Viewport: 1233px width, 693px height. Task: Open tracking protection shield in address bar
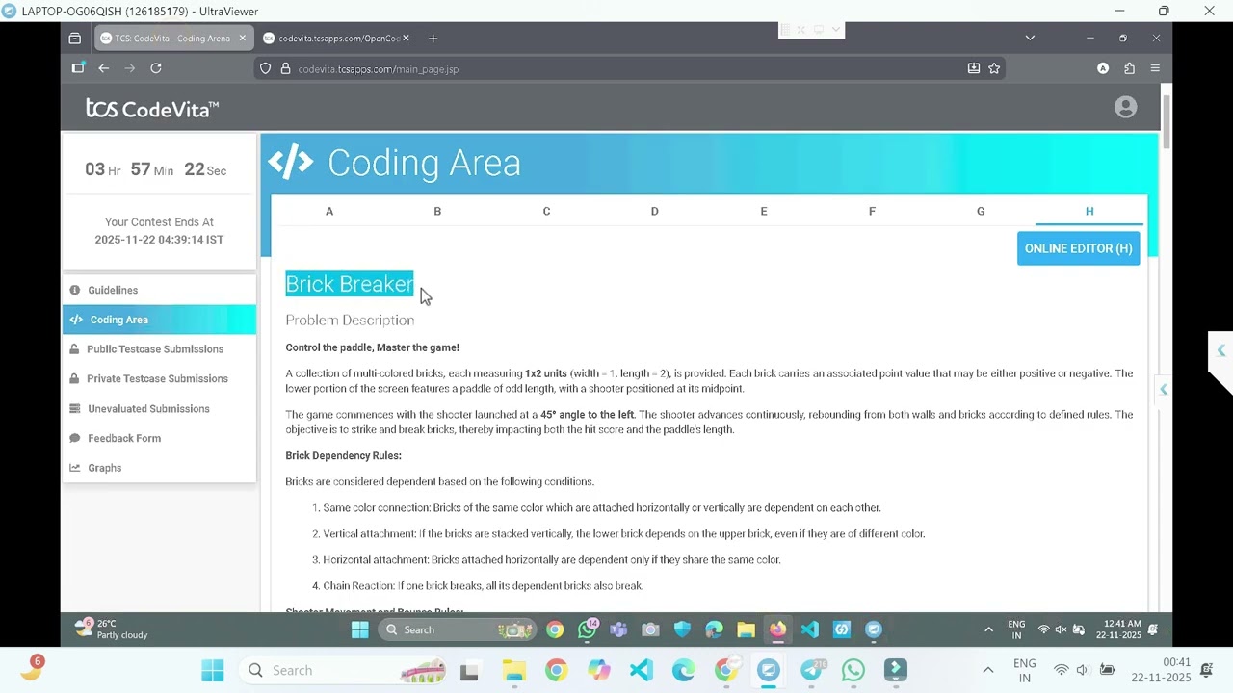coord(266,68)
